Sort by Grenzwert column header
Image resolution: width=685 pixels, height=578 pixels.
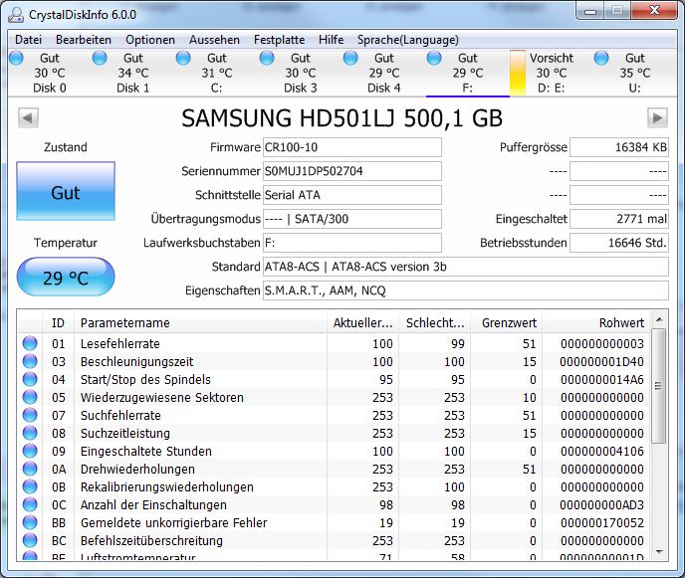point(507,322)
